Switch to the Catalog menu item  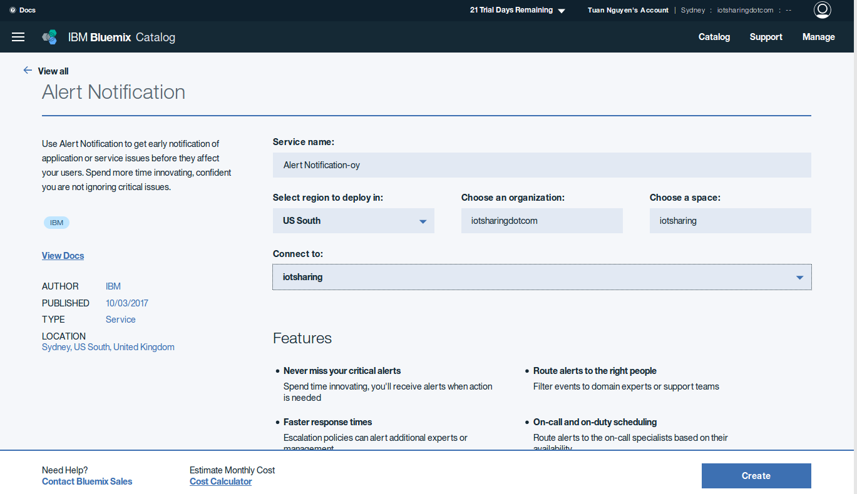714,37
